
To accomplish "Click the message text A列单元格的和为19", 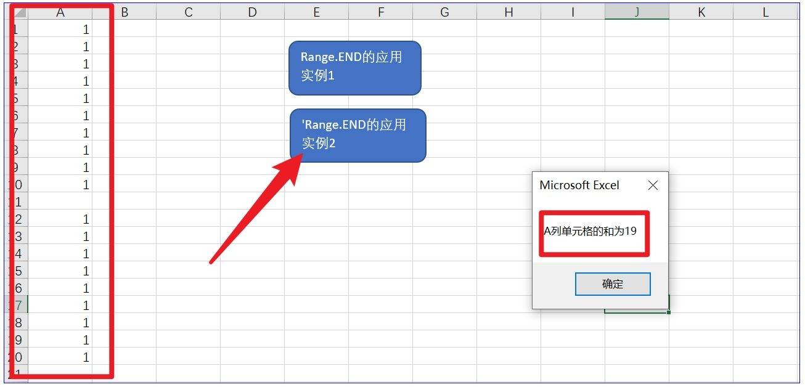I will [x=590, y=232].
